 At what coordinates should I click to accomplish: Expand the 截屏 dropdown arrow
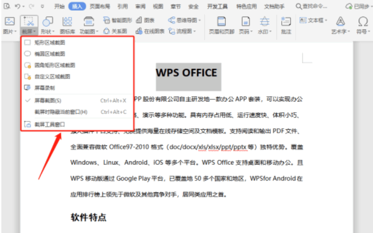coord(35,32)
